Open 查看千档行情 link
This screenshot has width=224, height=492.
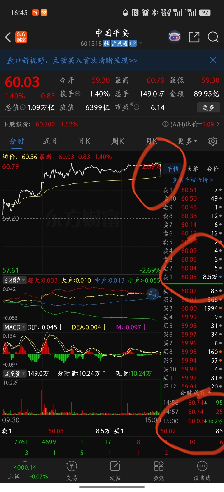click(x=193, y=180)
